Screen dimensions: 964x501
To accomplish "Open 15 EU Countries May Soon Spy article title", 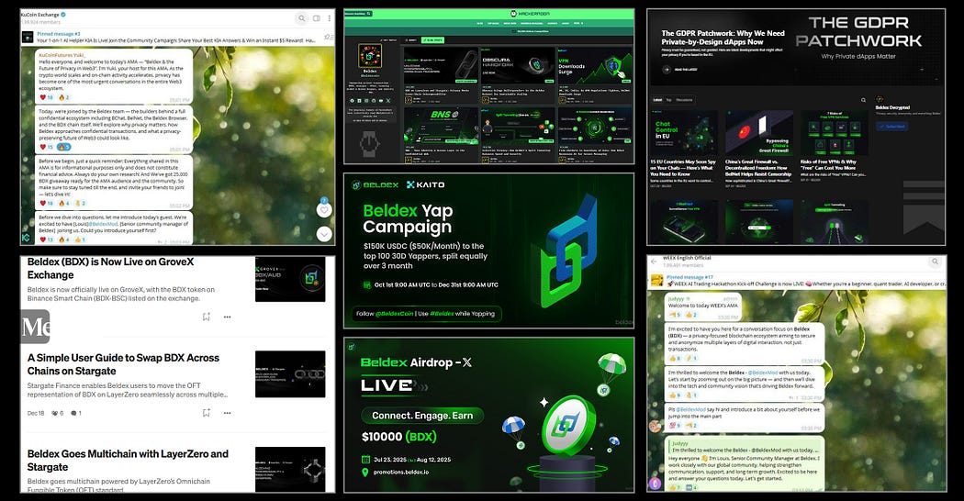I will (x=682, y=168).
